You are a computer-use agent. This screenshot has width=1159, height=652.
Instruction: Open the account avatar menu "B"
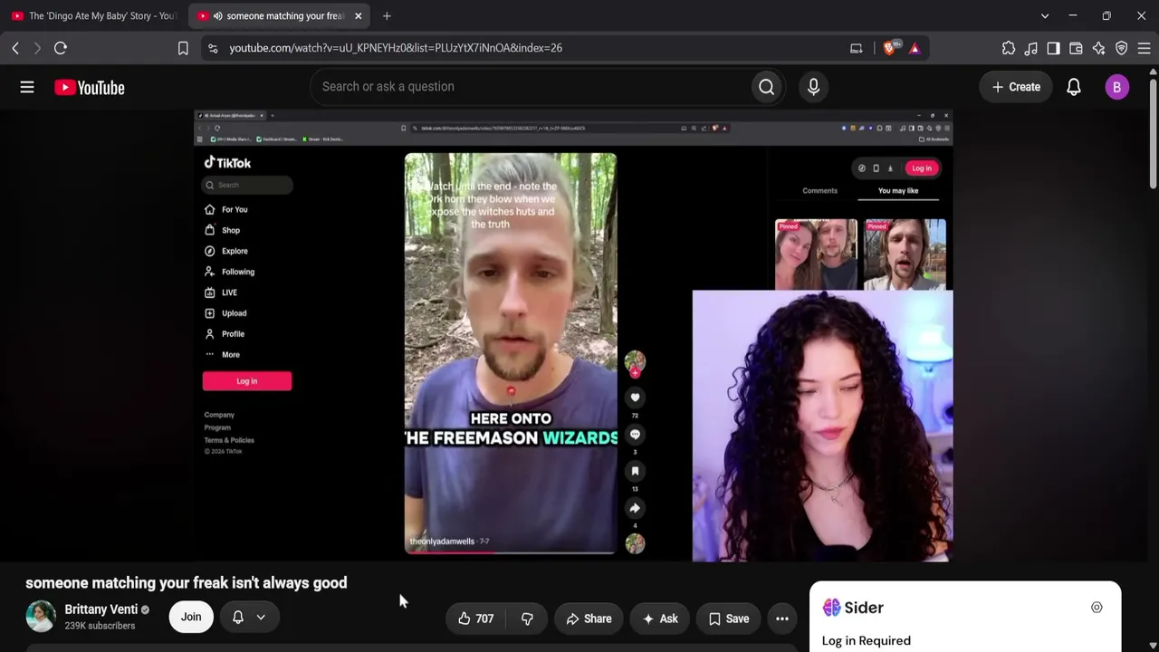[x=1116, y=87]
